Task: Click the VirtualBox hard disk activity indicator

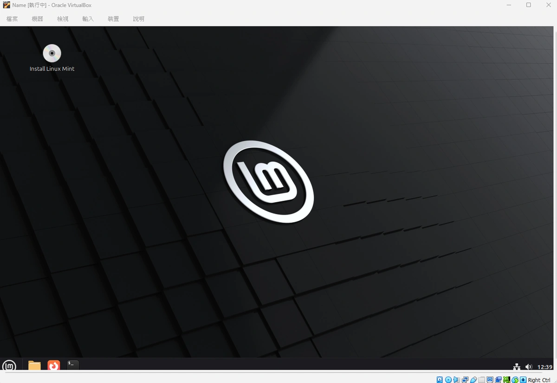Action: click(x=440, y=380)
